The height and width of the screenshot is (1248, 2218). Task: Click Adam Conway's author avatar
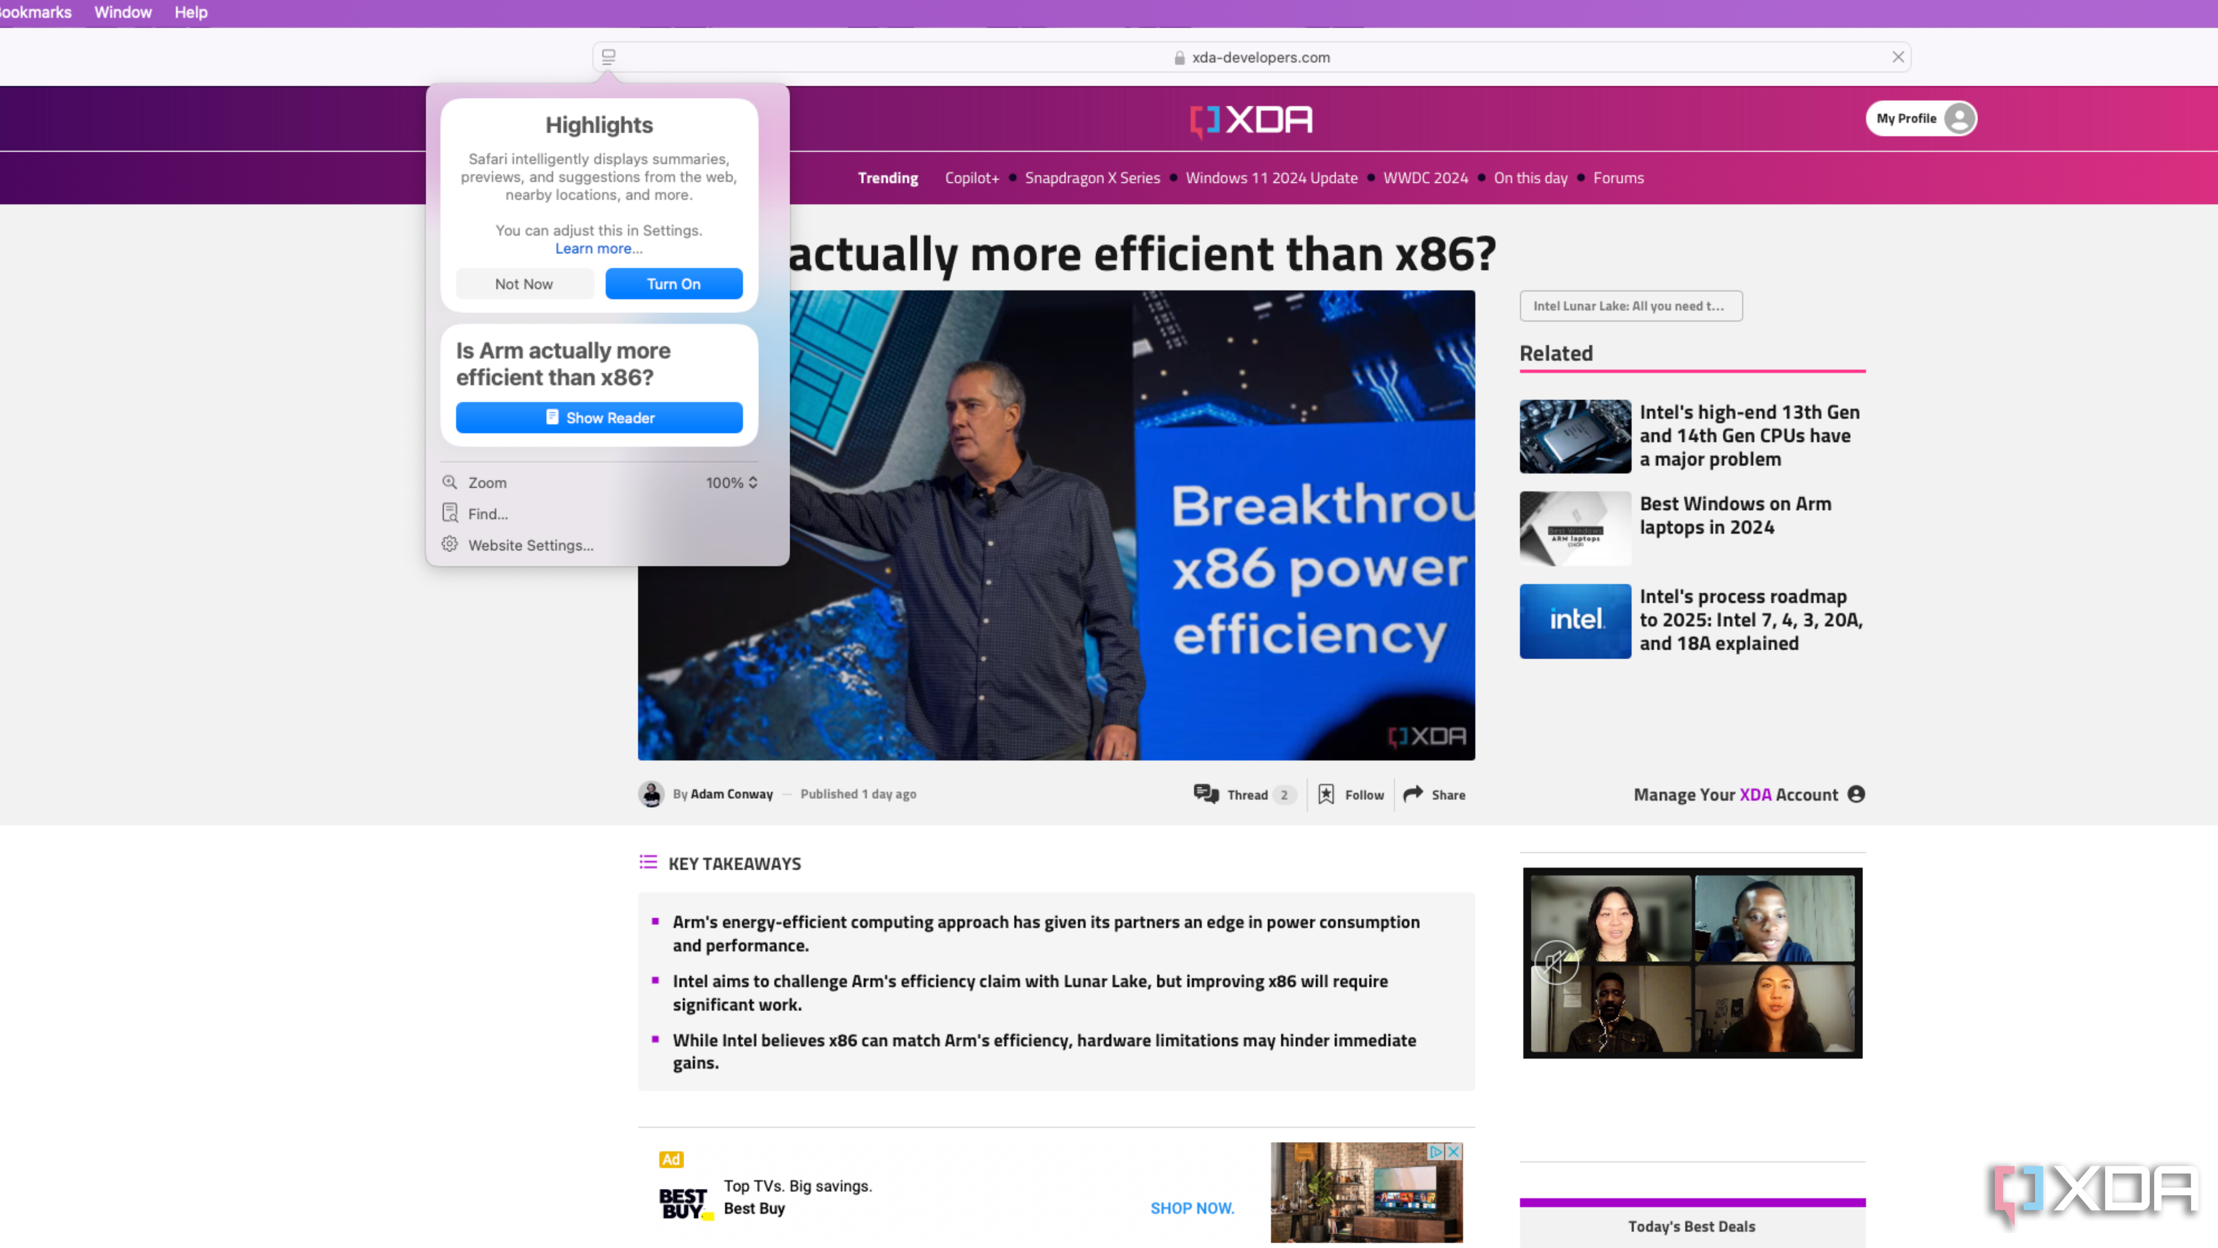651,794
